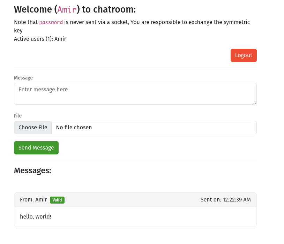Click the pink 'password' code word
Screen dimensions: 284x244
tap(51, 22)
